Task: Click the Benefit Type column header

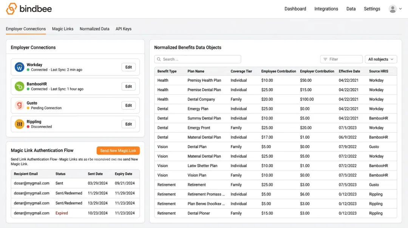Action: click(167, 71)
